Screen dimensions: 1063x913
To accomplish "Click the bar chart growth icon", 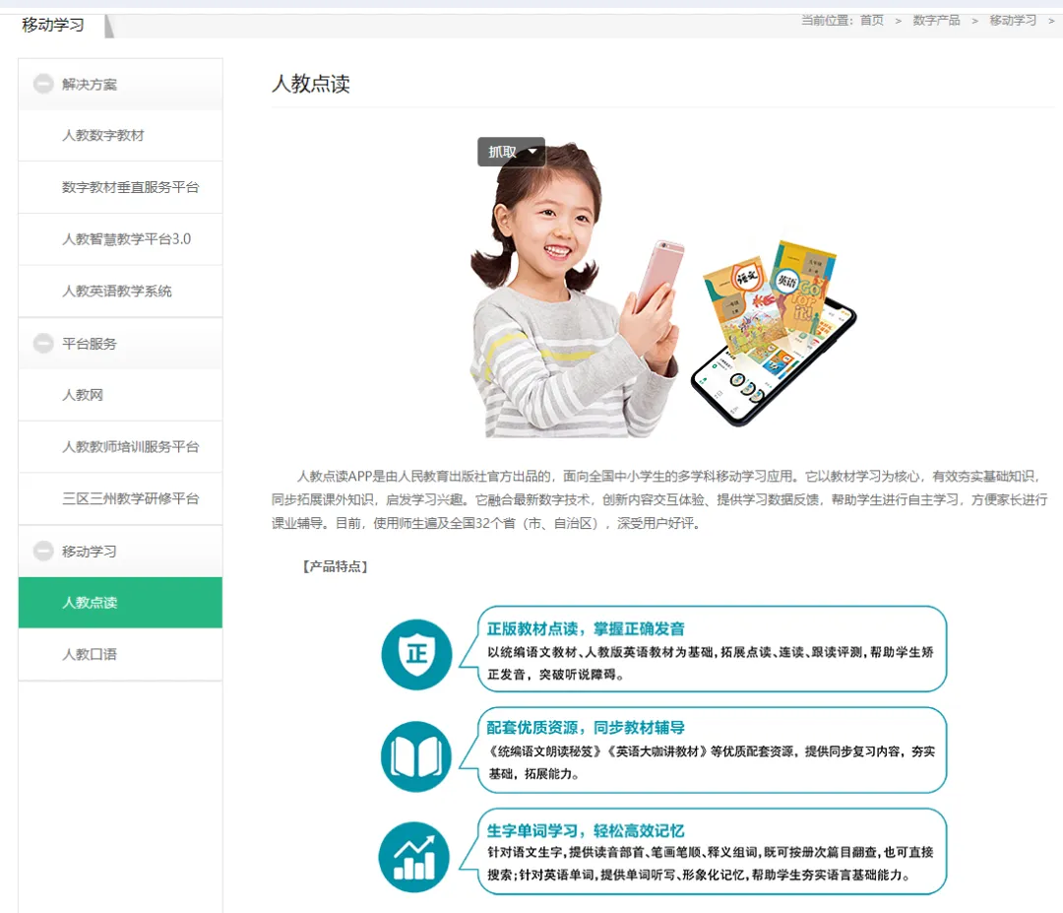I will click(413, 858).
